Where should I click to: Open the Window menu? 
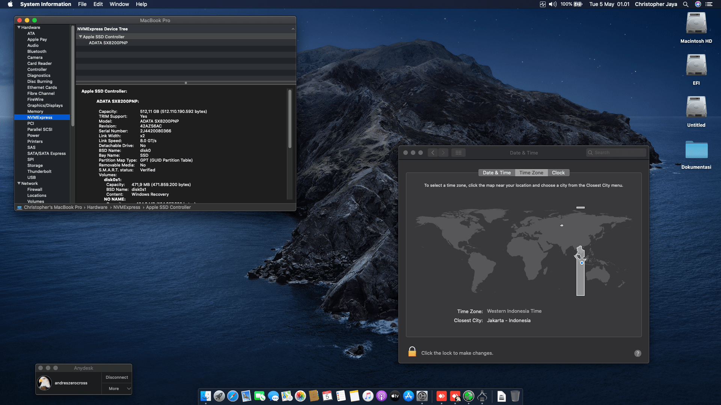click(x=119, y=4)
